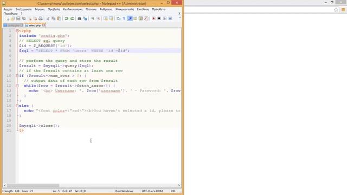Click the green Redo arrow
Viewport: 347px width, 195px height.
click(x=72, y=18)
